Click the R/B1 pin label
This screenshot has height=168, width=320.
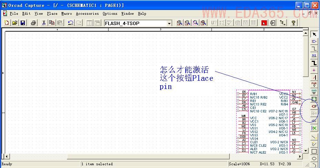[x=254, y=94]
